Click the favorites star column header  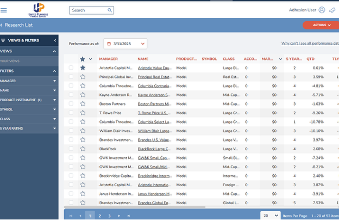pyautogui.click(x=83, y=59)
